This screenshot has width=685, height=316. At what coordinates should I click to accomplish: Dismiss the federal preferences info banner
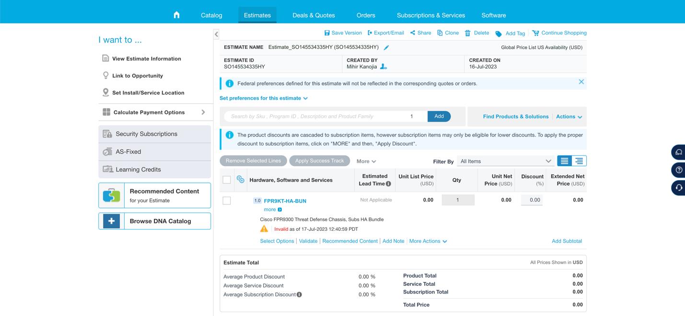[x=581, y=82]
